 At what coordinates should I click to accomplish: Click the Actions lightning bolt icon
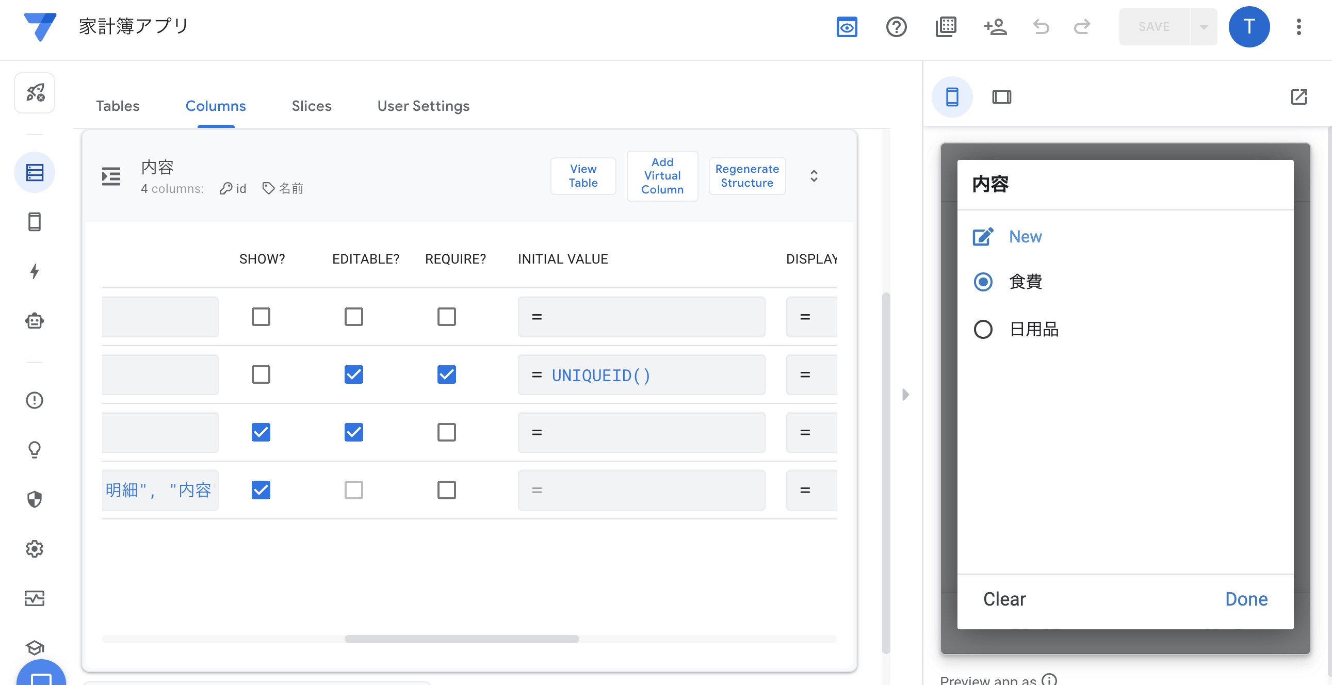[34, 271]
